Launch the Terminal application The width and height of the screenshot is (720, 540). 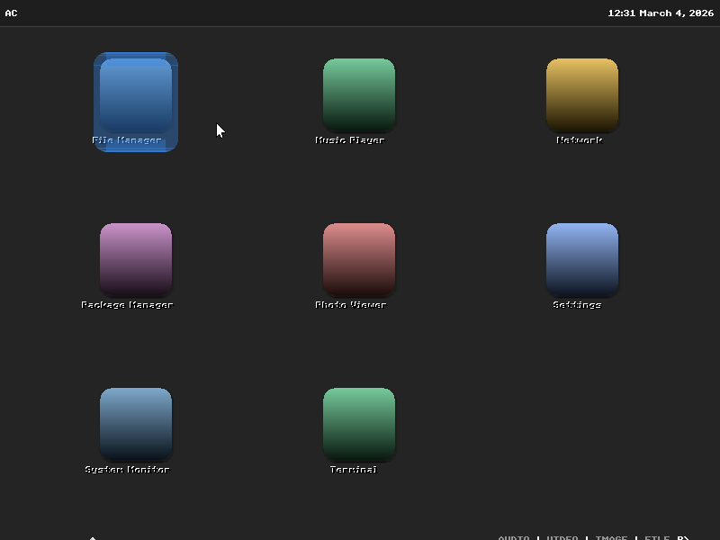point(358,423)
